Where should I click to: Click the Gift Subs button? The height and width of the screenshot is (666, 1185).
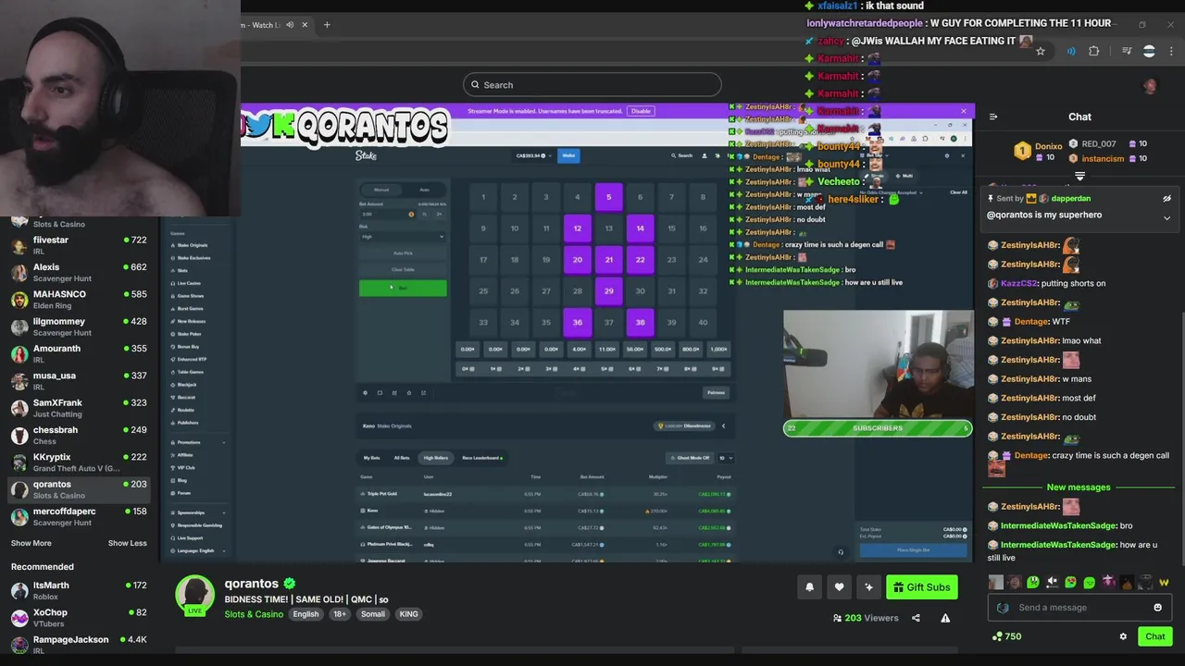tap(921, 586)
